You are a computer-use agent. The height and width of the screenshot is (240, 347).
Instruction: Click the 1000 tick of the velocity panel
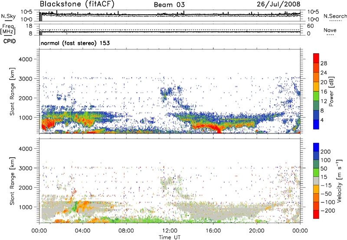coord(26,207)
